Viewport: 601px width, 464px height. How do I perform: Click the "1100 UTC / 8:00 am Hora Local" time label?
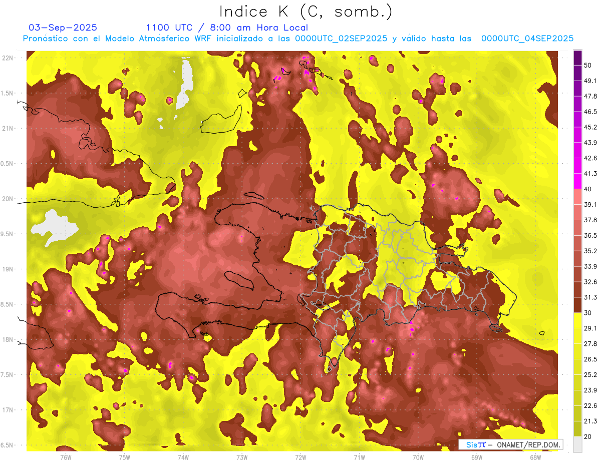(x=227, y=28)
